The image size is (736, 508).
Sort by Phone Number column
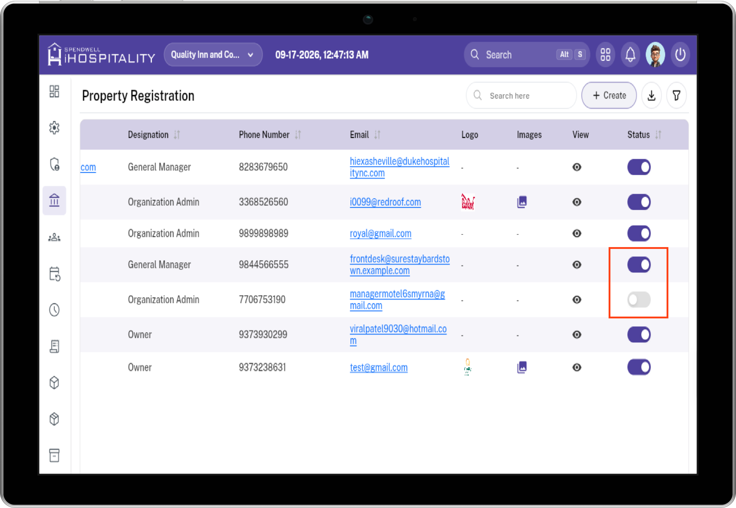click(298, 135)
